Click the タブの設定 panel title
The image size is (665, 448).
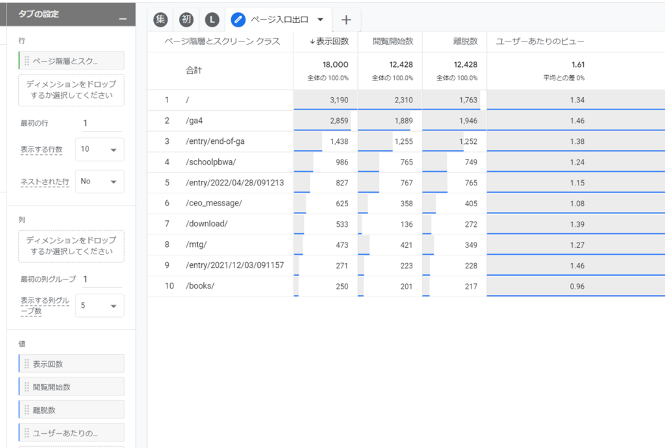(x=38, y=14)
